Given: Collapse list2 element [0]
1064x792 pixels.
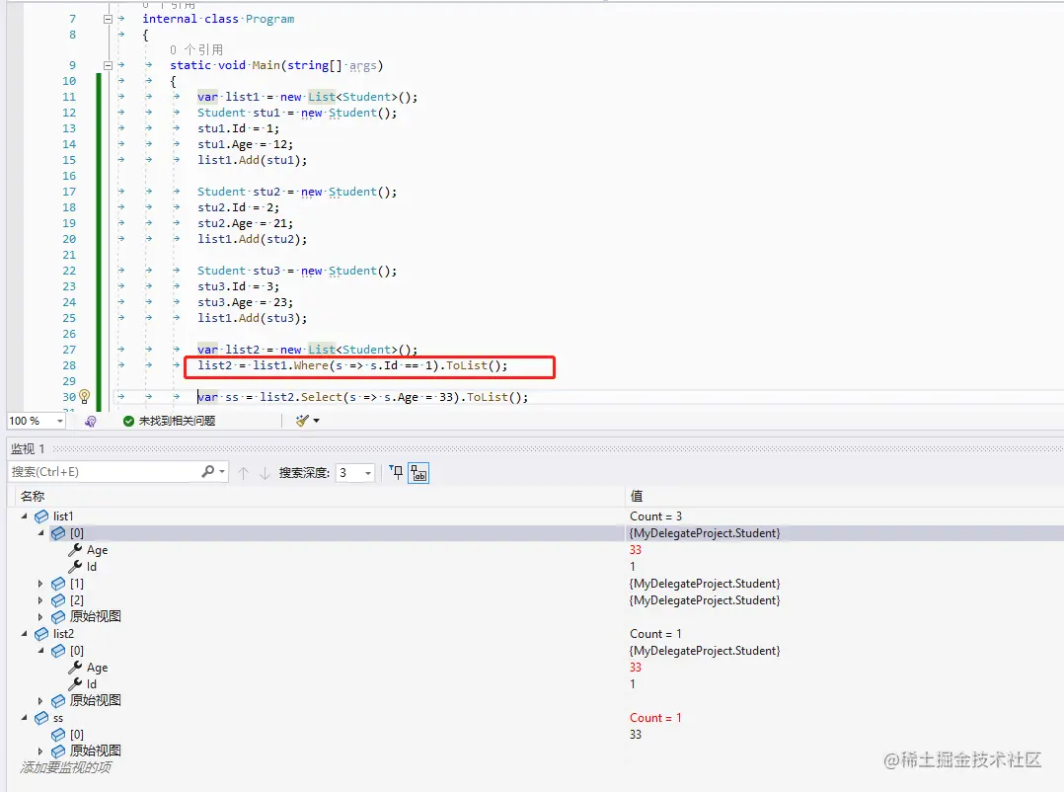Looking at the screenshot, I should click(40, 651).
